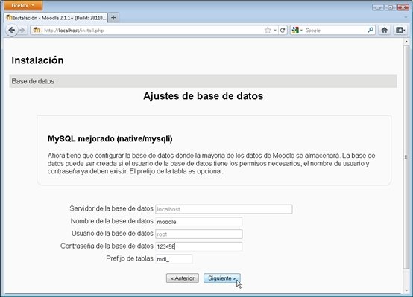The height and width of the screenshot is (297, 413).
Task: Go forward using the forward arrow
Action: (x=22, y=31)
